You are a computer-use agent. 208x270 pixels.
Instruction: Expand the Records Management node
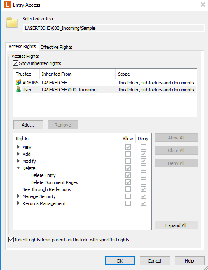click(x=18, y=203)
